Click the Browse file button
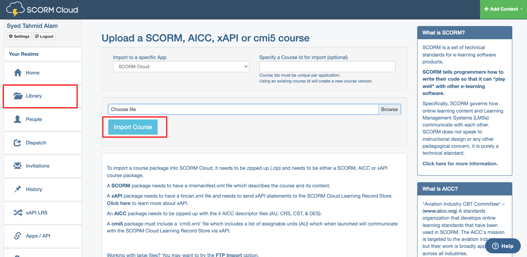The width and height of the screenshot is (527, 257). 389,109
